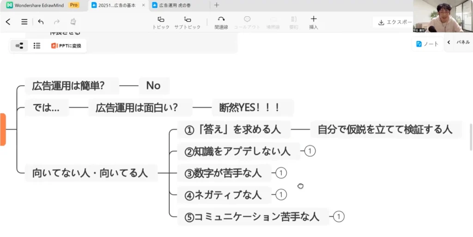This screenshot has width=473, height=237.
Task: Open the insert (挿入) menu
Action: (313, 22)
